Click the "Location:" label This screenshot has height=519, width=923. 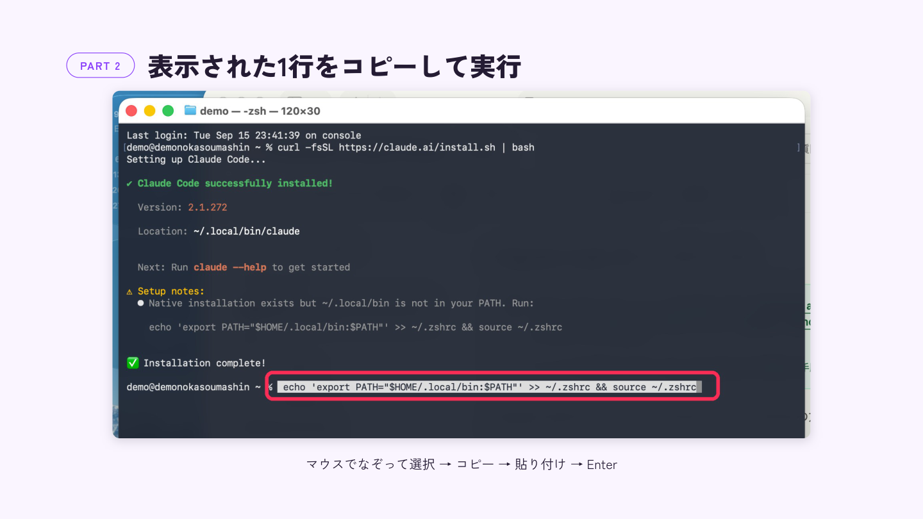click(163, 231)
